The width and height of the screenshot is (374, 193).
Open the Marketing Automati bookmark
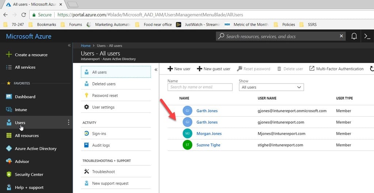pos(108,24)
